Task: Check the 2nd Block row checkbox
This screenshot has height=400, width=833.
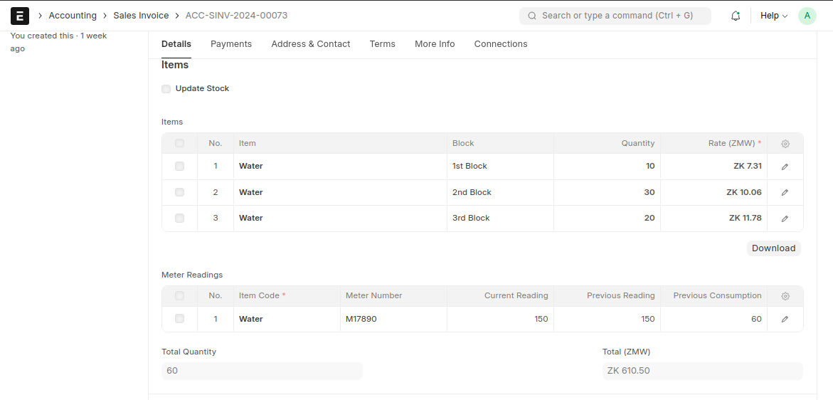Action: click(x=179, y=192)
